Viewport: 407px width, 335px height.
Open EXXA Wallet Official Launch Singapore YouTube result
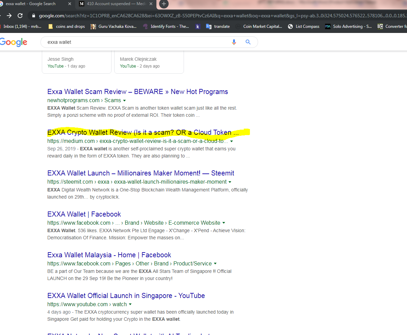coord(126,296)
